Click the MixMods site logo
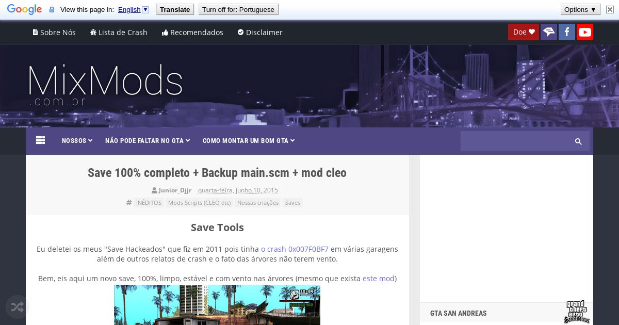This screenshot has height=325, width=619. click(x=105, y=85)
